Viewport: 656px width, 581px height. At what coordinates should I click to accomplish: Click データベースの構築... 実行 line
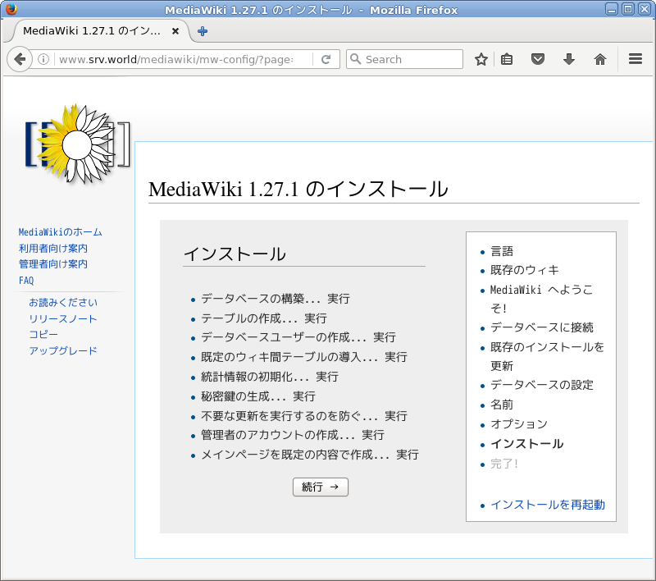[276, 299]
